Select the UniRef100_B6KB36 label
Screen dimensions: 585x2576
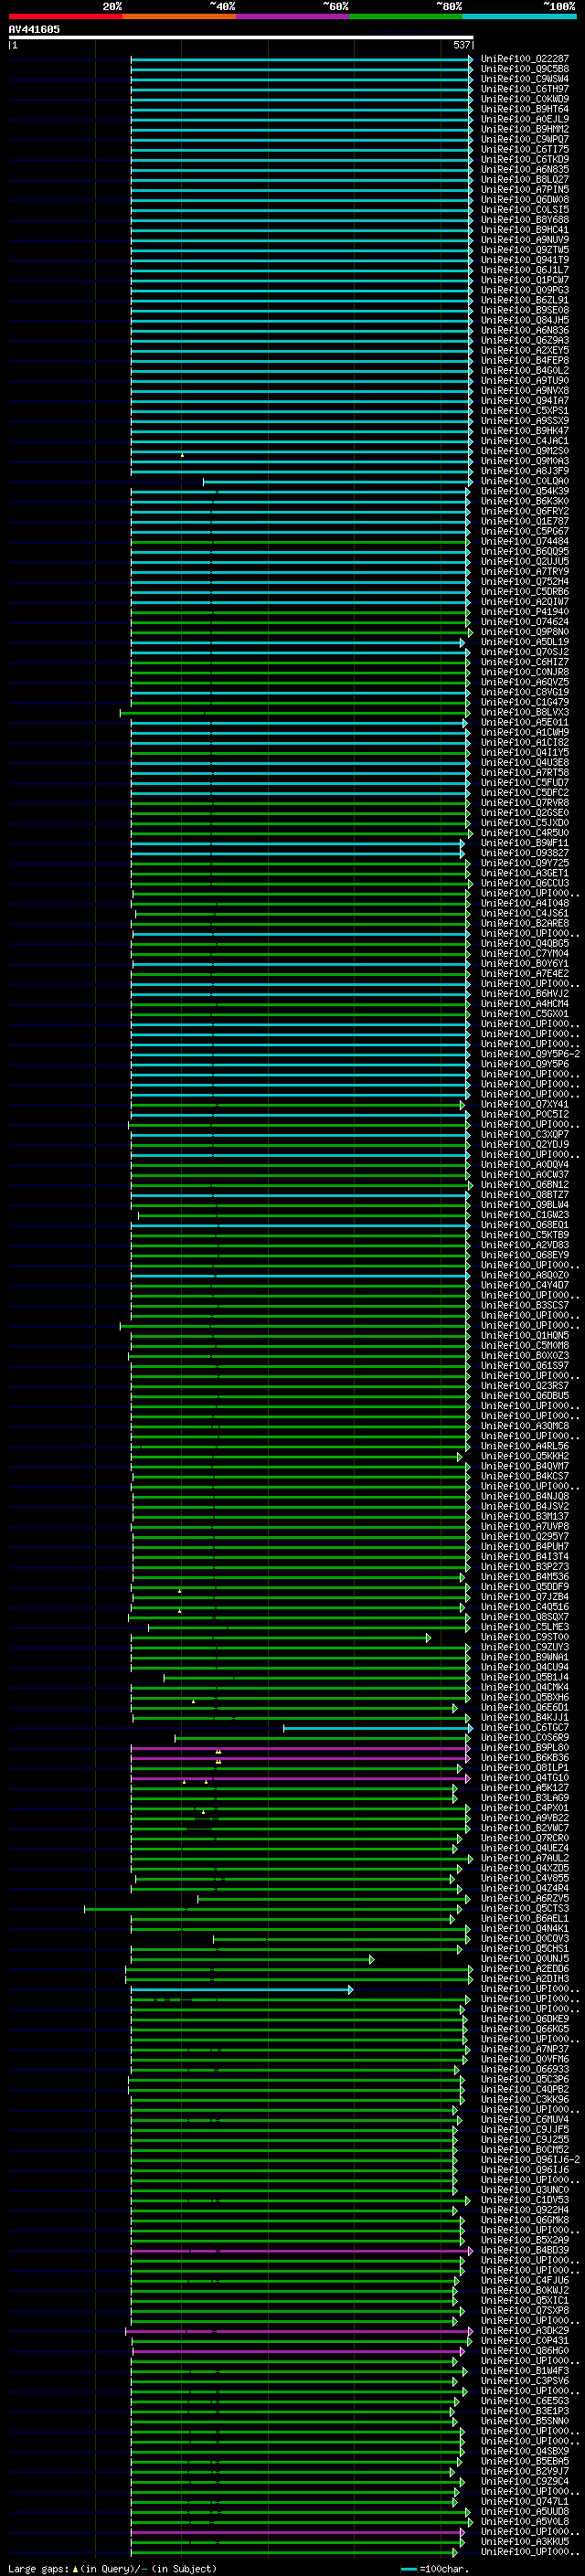click(x=525, y=1758)
